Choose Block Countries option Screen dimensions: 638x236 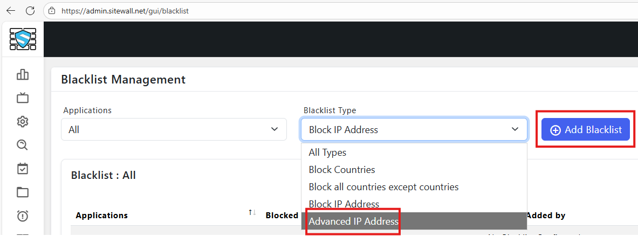[341, 170]
